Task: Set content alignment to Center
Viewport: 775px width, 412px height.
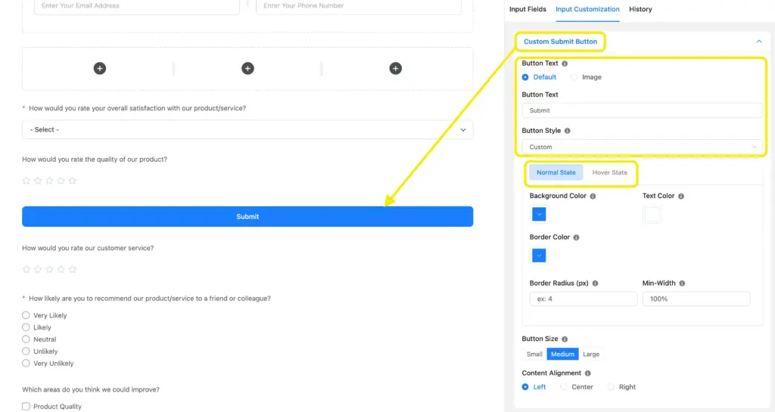Action: 563,387
